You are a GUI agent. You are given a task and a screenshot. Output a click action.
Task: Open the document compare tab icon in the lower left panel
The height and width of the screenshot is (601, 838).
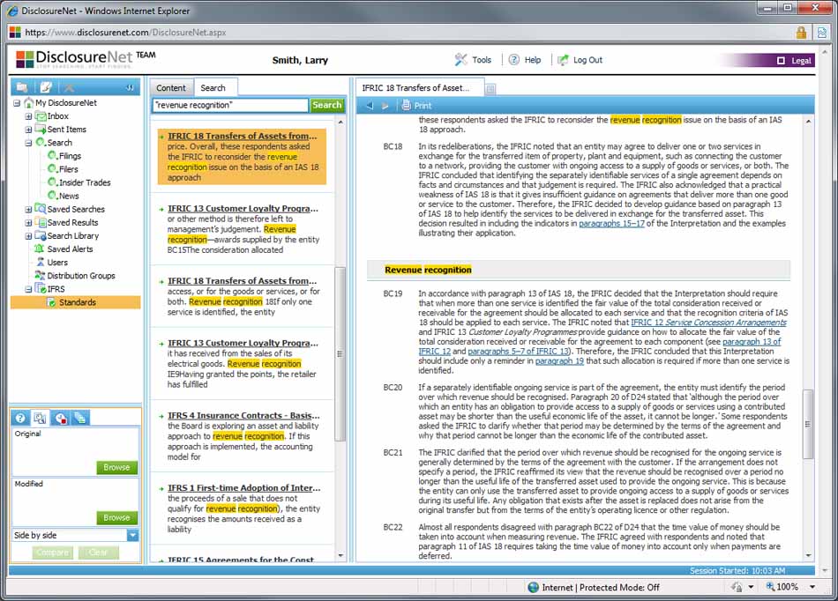[40, 418]
